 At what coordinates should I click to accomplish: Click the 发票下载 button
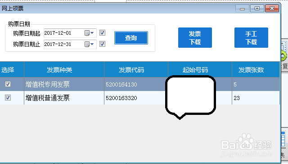click(x=195, y=38)
